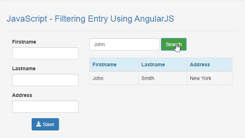
Task: Click the John cell in results table
Action: (x=114, y=78)
